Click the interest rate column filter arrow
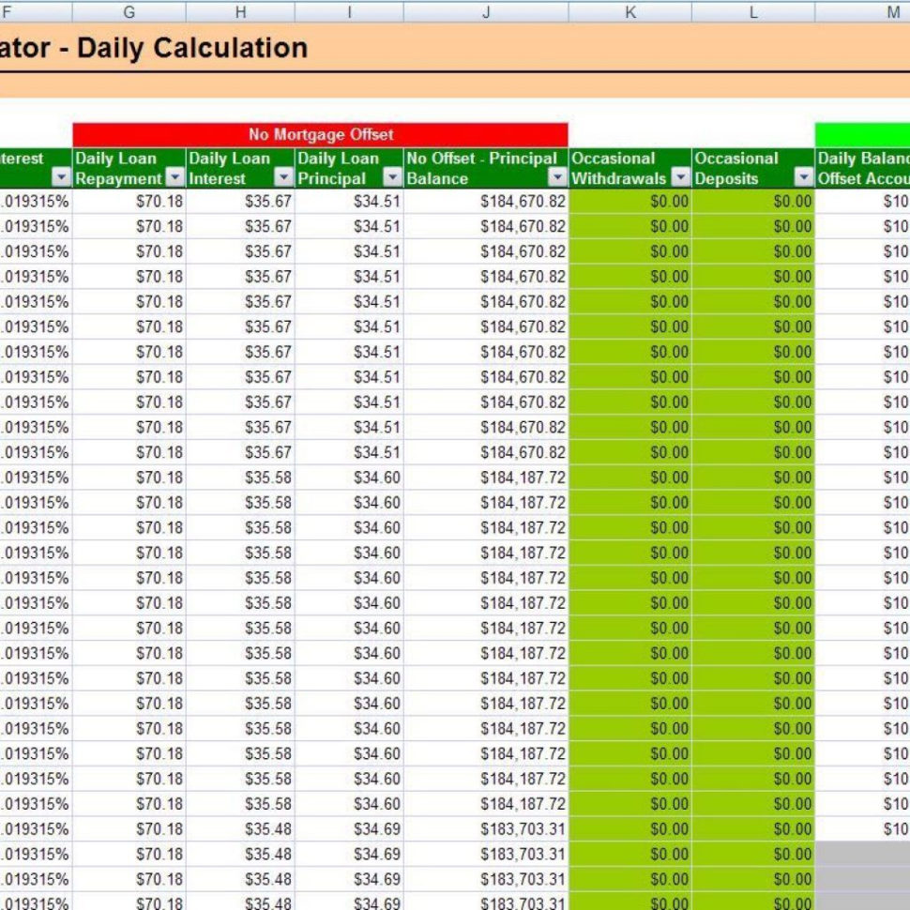This screenshot has width=910, height=910. click(x=58, y=176)
